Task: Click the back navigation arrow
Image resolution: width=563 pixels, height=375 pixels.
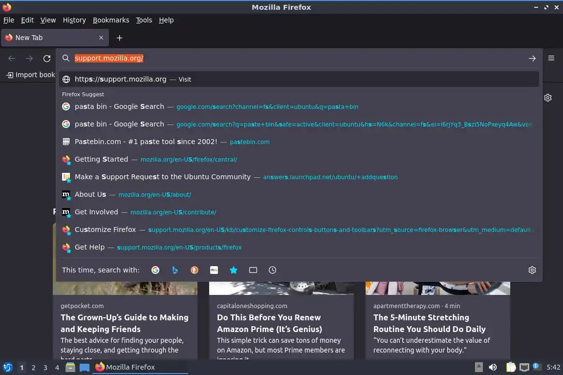Action: (12, 59)
